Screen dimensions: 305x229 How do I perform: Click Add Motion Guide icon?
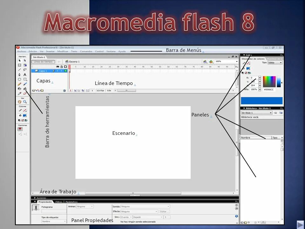click(x=38, y=90)
